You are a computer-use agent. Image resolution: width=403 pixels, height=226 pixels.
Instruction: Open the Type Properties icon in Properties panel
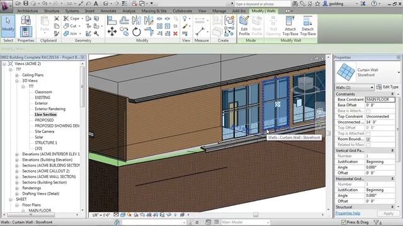[x=26, y=21]
